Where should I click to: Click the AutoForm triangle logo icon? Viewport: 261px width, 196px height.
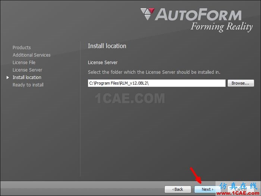[x=148, y=14]
